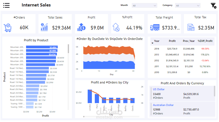
Task: Select the London city bar
Action: [90, 96]
